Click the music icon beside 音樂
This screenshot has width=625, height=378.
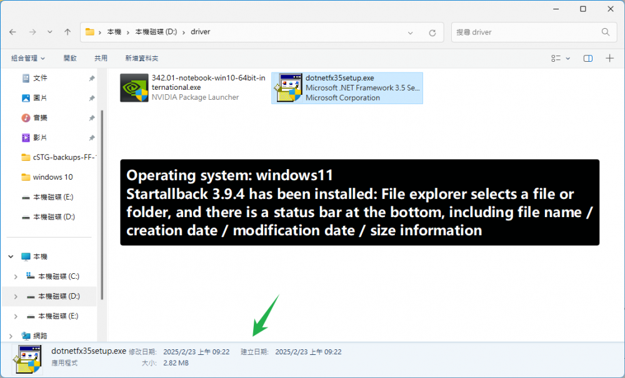[x=26, y=118]
